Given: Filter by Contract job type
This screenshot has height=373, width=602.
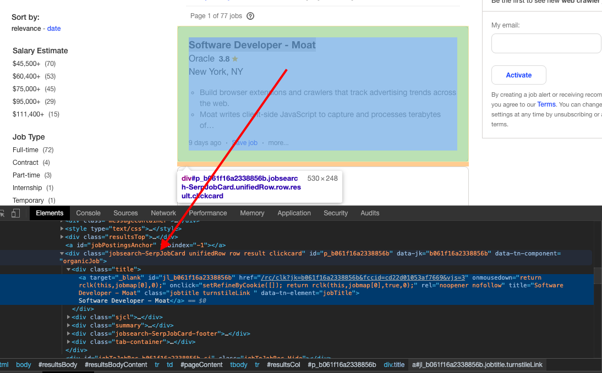Looking at the screenshot, I should point(25,162).
